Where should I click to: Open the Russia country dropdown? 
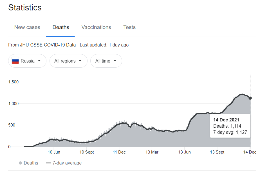click(27, 61)
